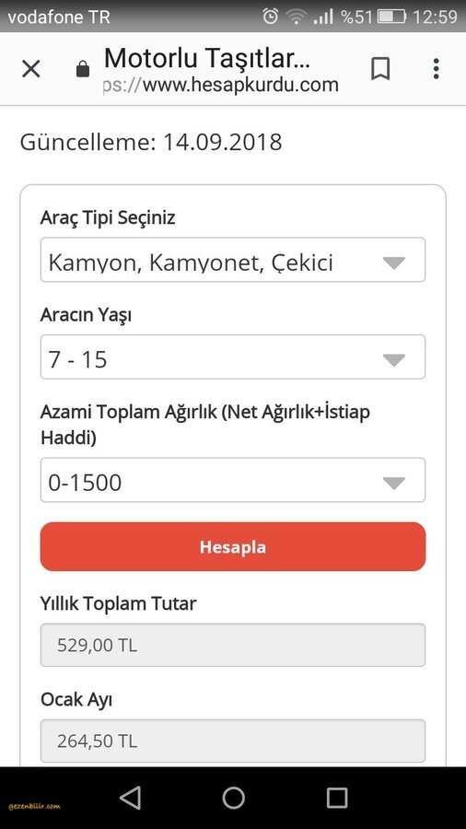
Task: Expand the Aracın Yaşı 7 - 15 dropdown
Action: [233, 356]
